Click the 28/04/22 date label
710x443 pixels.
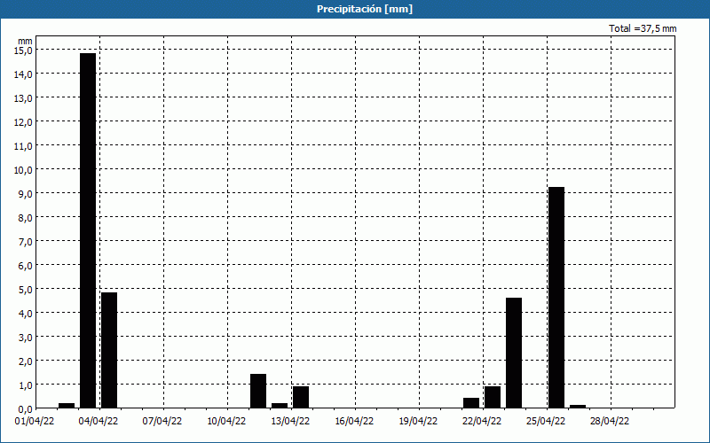[x=609, y=422]
